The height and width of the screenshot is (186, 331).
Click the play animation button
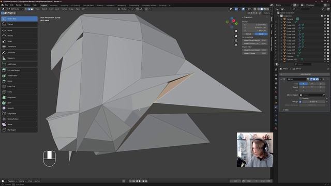140,181
